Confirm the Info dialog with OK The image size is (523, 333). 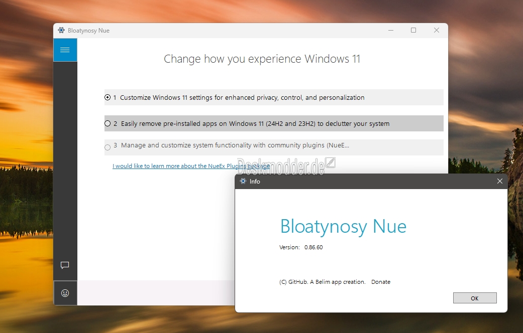pos(475,298)
